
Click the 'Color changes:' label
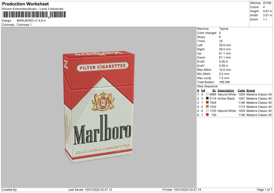(207, 33)
